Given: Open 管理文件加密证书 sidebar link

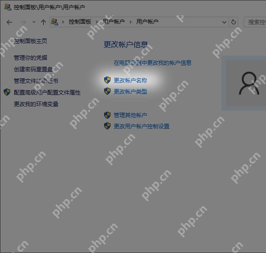Looking at the screenshot, I should tap(36, 81).
